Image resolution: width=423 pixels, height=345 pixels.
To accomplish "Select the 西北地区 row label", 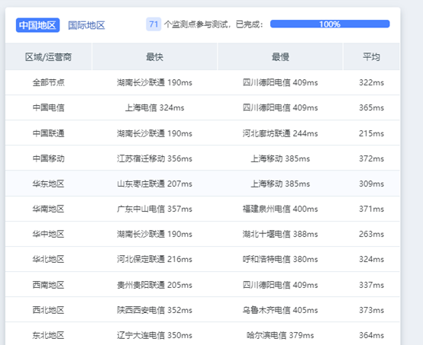I will [x=49, y=310].
